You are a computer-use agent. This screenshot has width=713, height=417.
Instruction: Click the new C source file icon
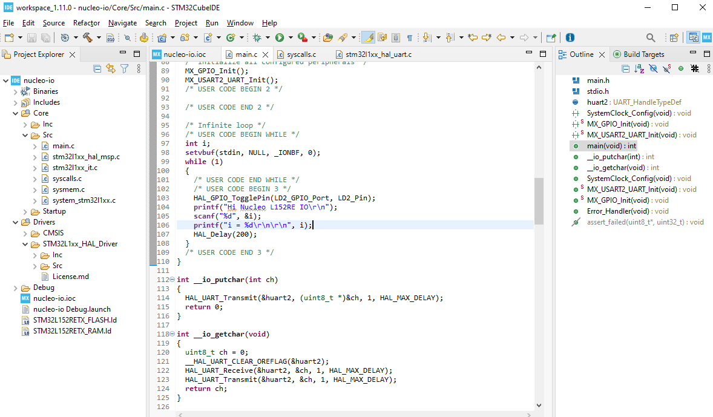pyautogui.click(x=208, y=38)
